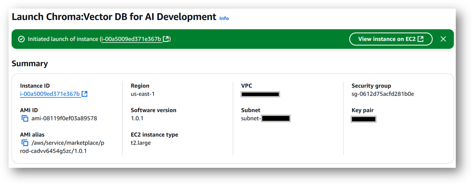Click the Launch Chroma:Vector DB page title
This screenshot has width=473, height=185.
(114, 17)
